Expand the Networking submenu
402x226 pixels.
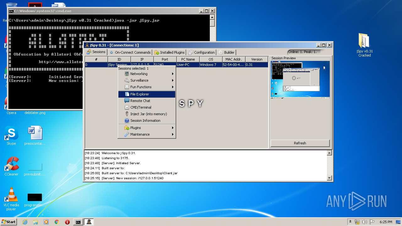147,74
